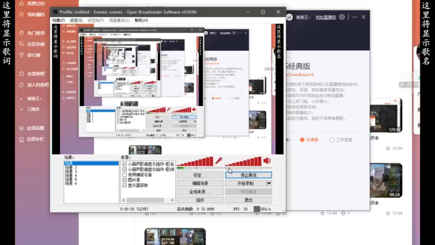This screenshot has height=245, width=435.
Task: Click the 全域来源... button
Action: point(200,192)
